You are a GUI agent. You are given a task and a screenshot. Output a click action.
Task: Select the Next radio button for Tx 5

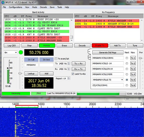click(x=127, y=80)
